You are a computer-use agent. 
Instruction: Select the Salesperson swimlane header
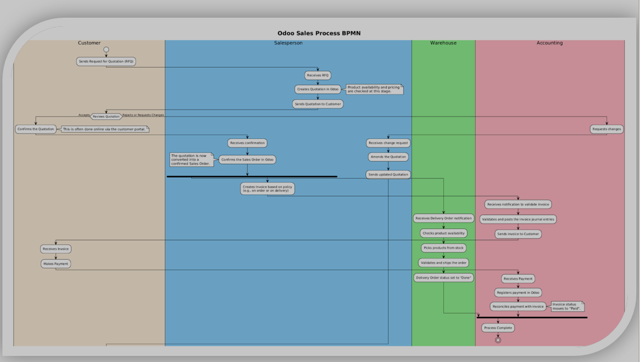tap(289, 43)
